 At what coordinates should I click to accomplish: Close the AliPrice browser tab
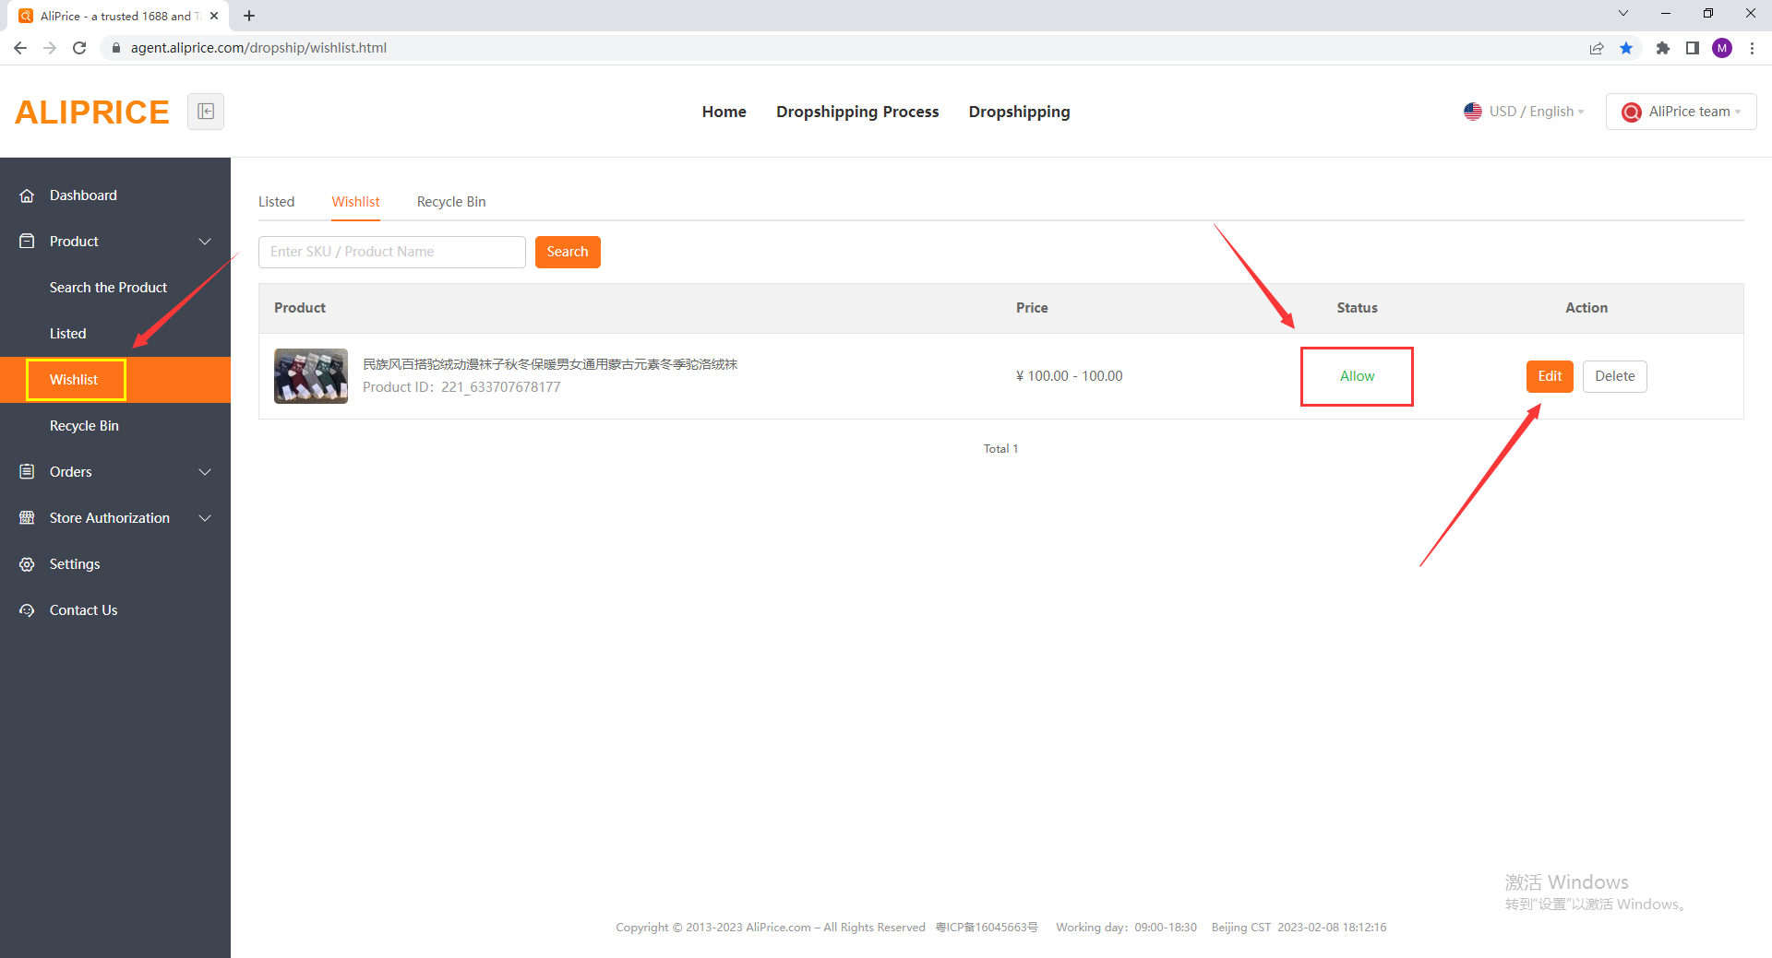[214, 16]
